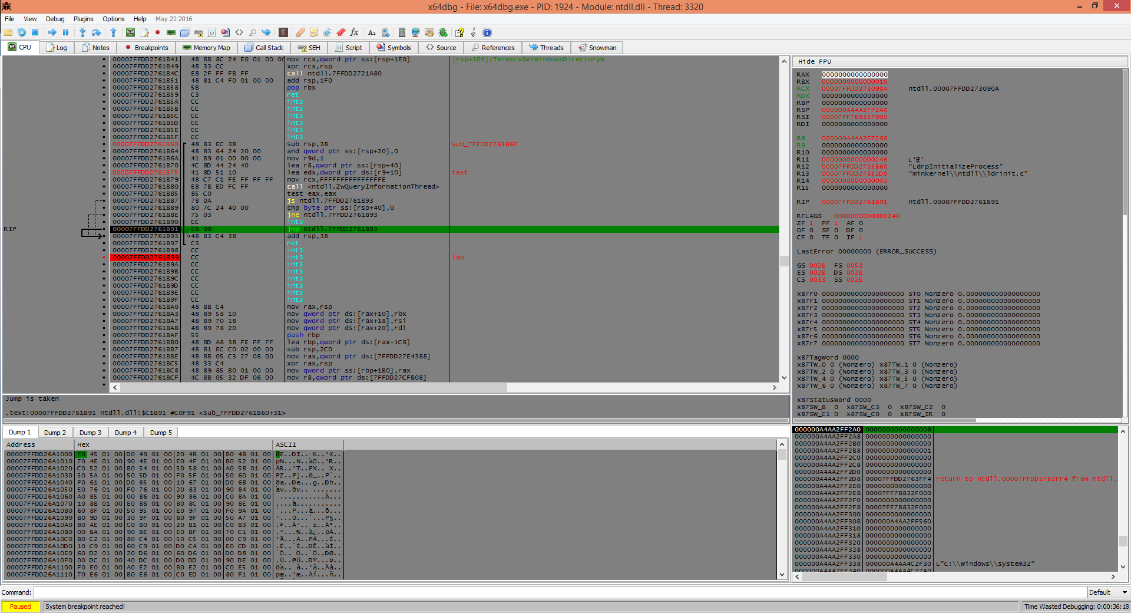1131x613 pixels.
Task: Click the RAX register value
Action: (855, 75)
